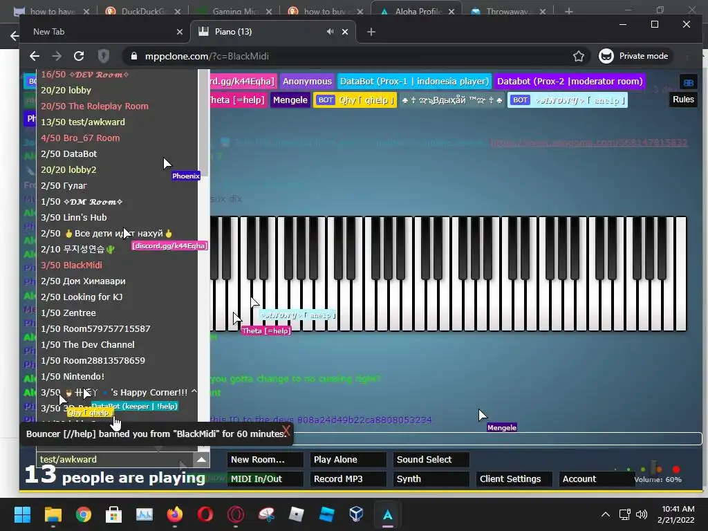Collapse the room list arrow button
Screen dimensions: 708x531
coord(201,460)
